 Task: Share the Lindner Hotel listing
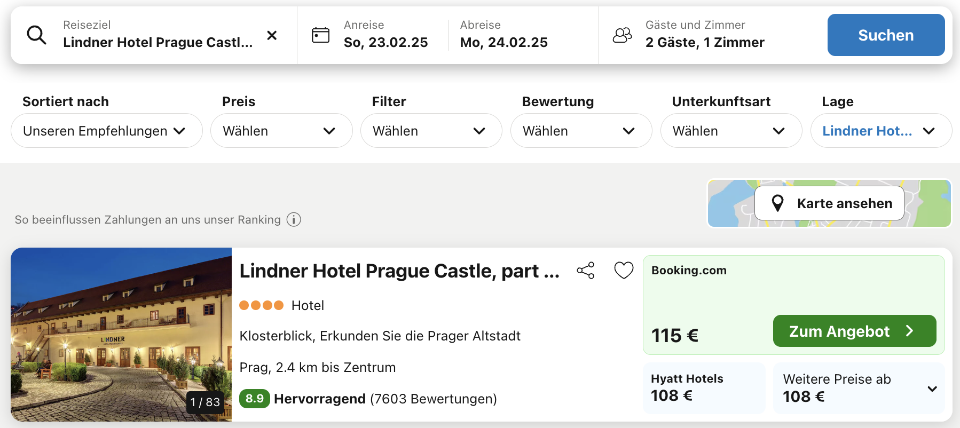(x=586, y=271)
